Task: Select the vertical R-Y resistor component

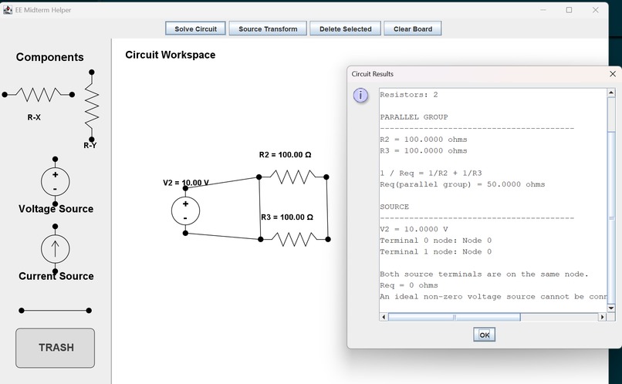Action: [x=92, y=106]
